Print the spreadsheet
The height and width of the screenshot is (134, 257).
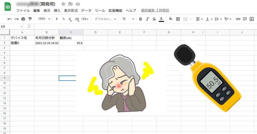[23, 19]
